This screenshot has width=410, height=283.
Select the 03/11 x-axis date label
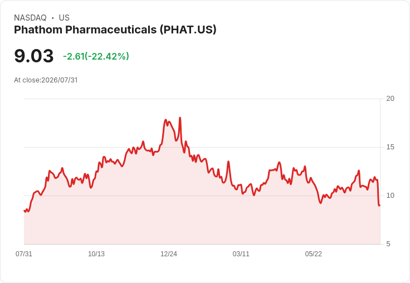pyautogui.click(x=241, y=253)
